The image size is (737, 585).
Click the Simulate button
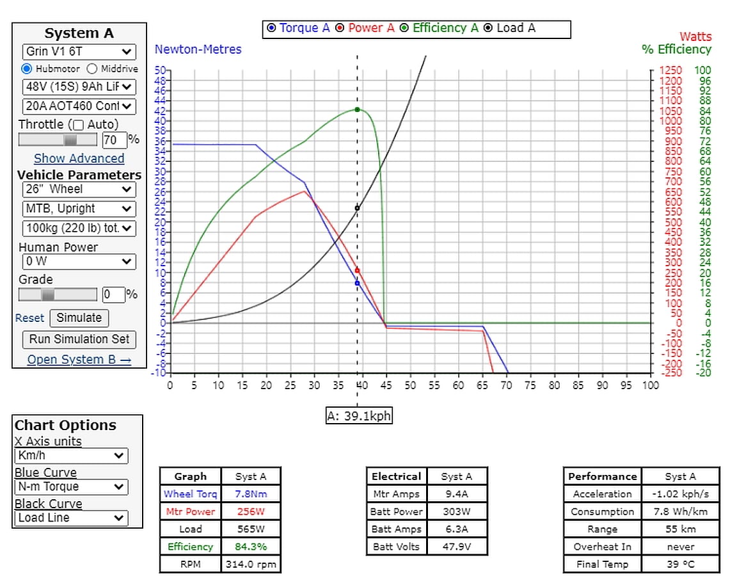[x=79, y=318]
